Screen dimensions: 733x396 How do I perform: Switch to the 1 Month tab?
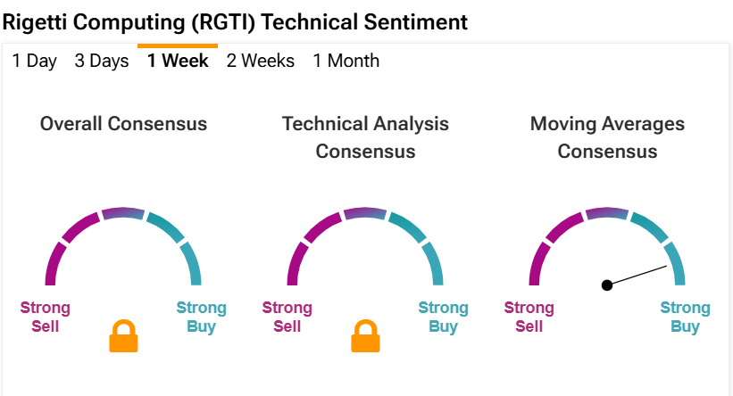click(346, 61)
